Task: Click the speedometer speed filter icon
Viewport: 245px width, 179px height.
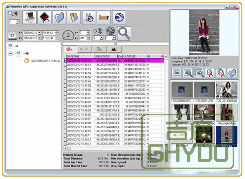Action: pos(68,35)
